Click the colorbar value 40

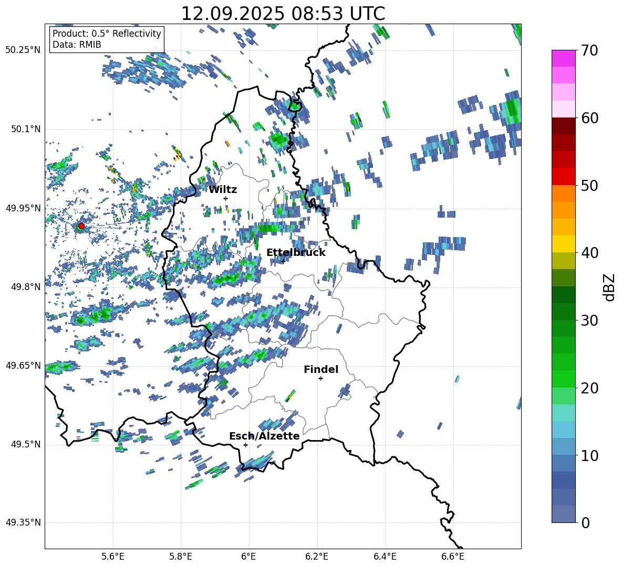(x=589, y=253)
